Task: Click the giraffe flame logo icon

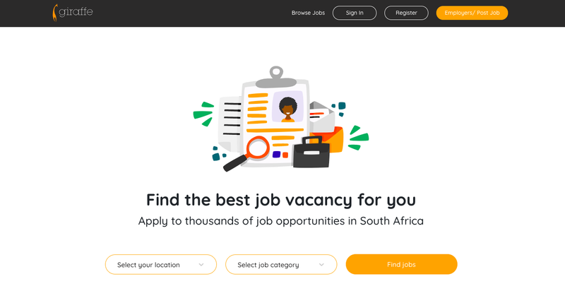Action: click(x=56, y=13)
